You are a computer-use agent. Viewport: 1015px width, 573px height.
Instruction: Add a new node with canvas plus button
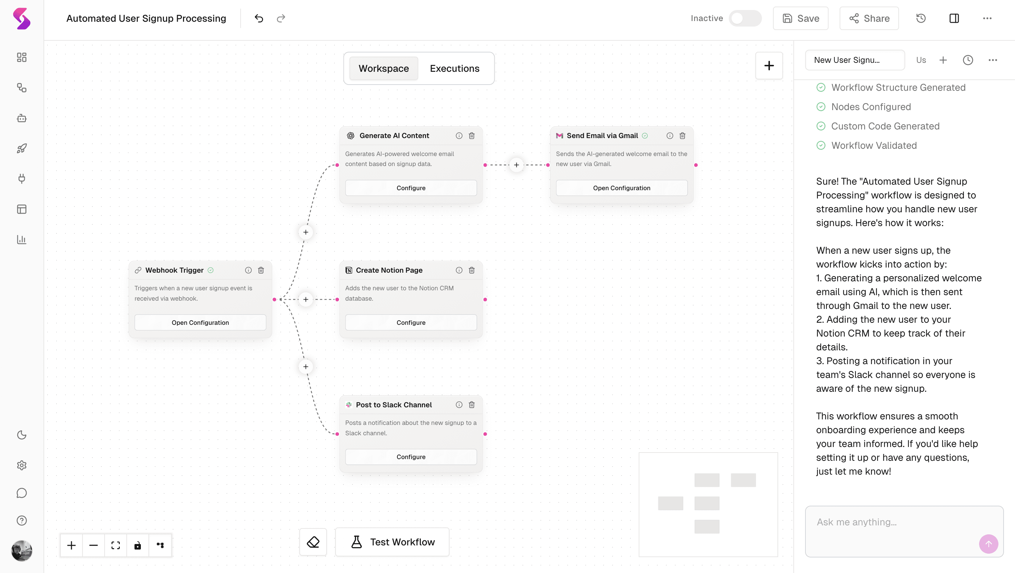[x=769, y=66]
